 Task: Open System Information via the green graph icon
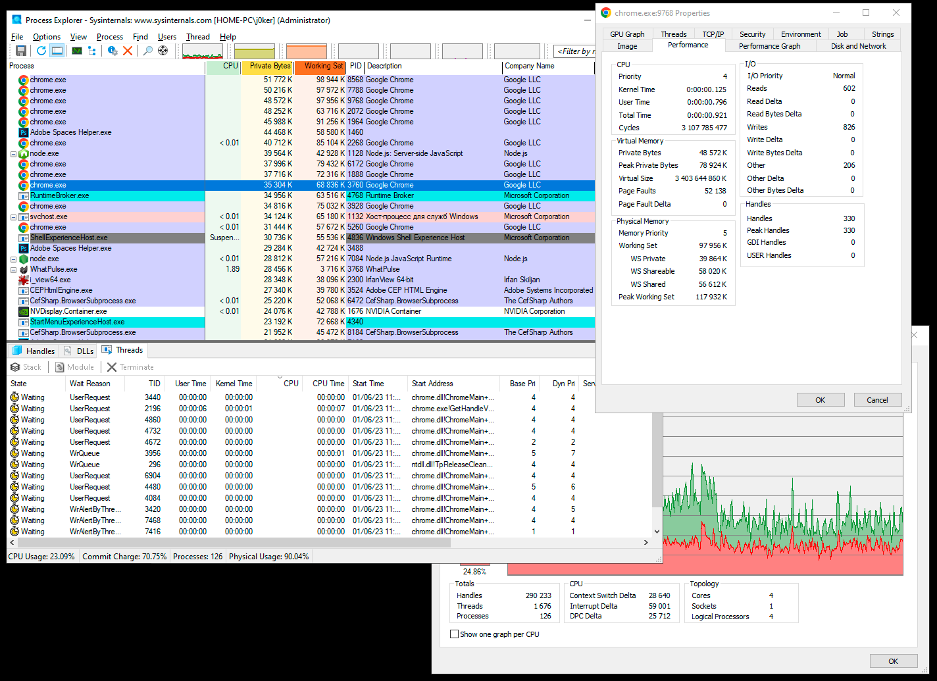coord(77,51)
